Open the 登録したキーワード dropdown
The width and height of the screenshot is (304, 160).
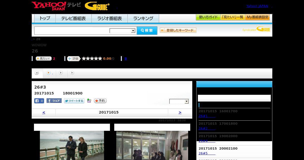click(178, 30)
